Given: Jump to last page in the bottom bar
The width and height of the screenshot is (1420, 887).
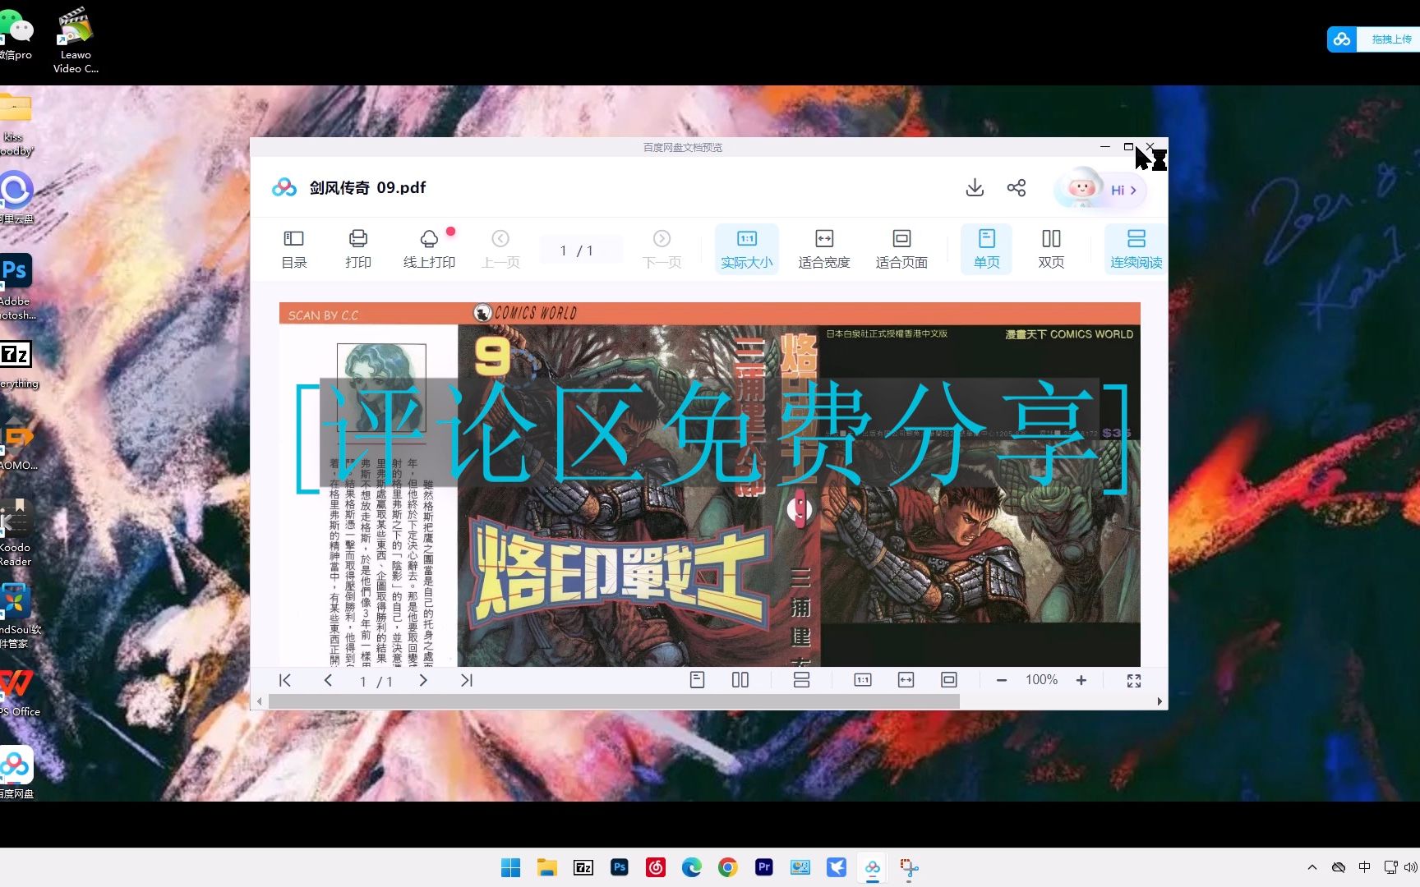Looking at the screenshot, I should click(466, 680).
